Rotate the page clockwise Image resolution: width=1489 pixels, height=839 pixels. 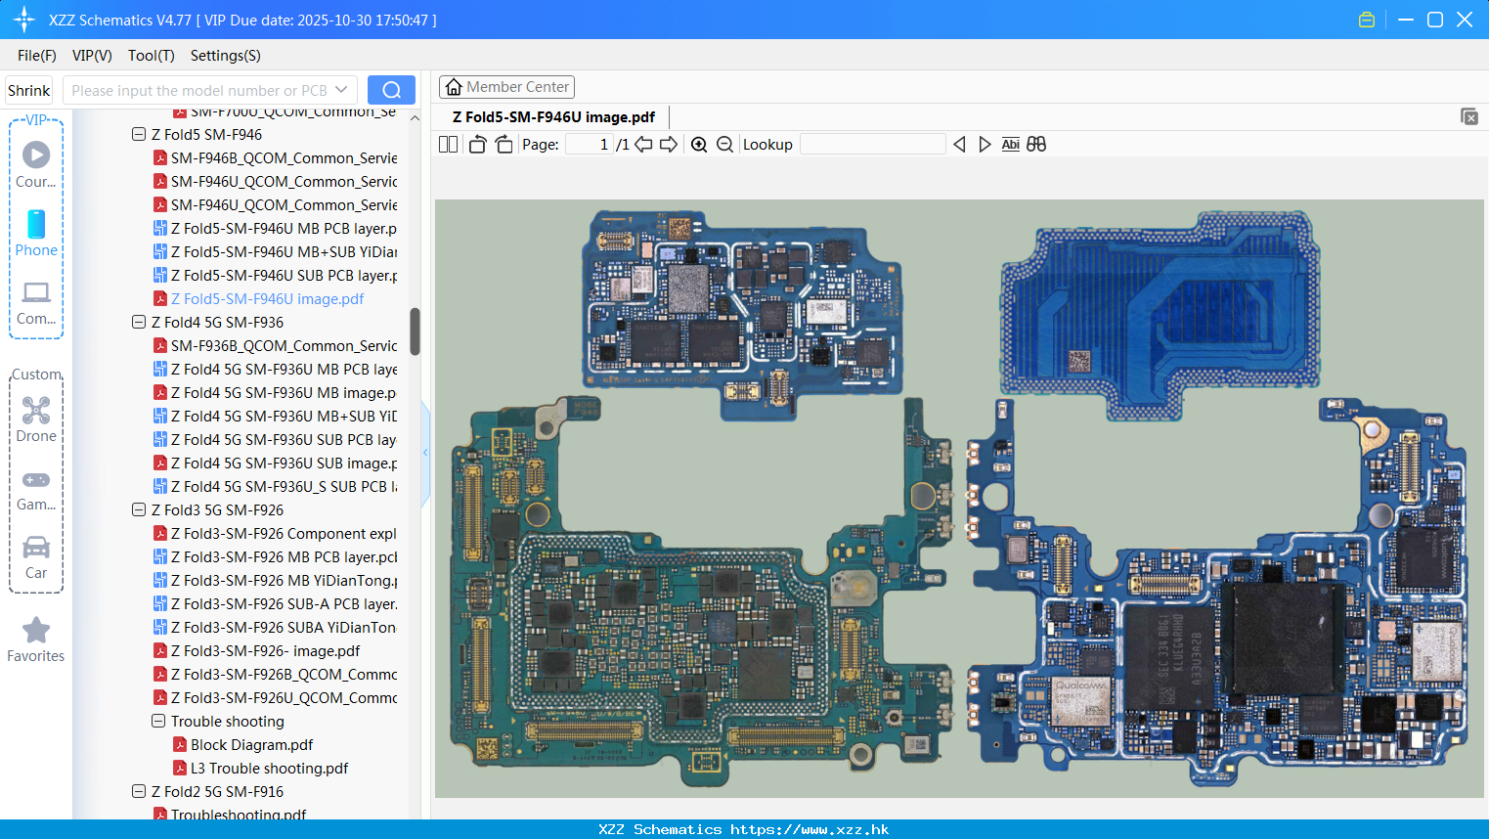[x=504, y=144]
